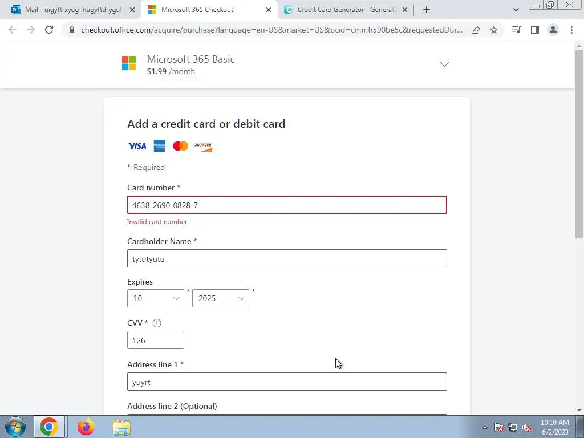Click the 'Address line 2 (Optional)' label
The image size is (584, 438).
pos(172,406)
